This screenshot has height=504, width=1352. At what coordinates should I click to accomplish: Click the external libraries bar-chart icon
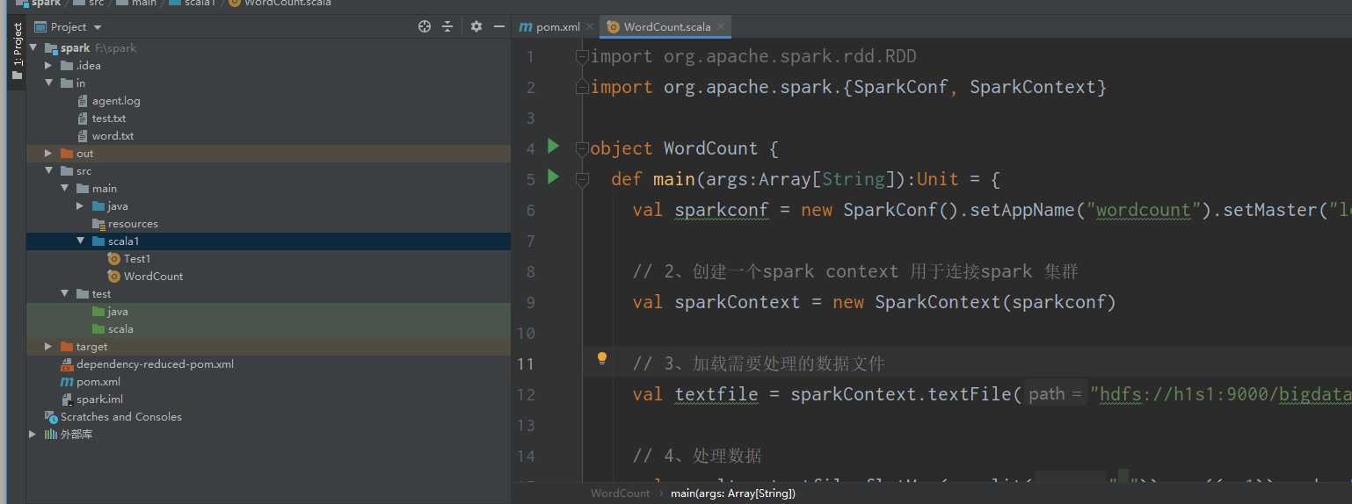tap(51, 435)
